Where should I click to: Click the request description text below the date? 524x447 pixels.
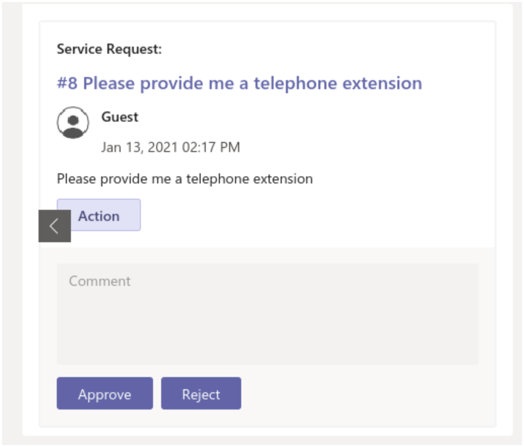tap(184, 179)
